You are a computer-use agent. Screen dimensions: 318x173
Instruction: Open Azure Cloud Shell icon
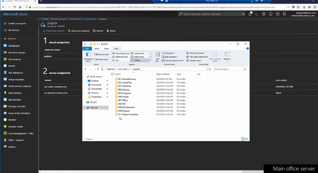257,14
